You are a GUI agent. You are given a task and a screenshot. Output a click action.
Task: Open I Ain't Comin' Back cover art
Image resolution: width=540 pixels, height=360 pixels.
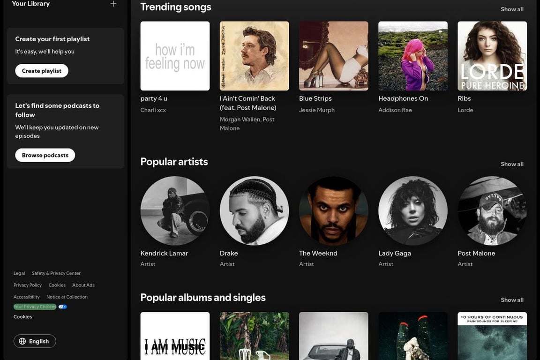[254, 56]
